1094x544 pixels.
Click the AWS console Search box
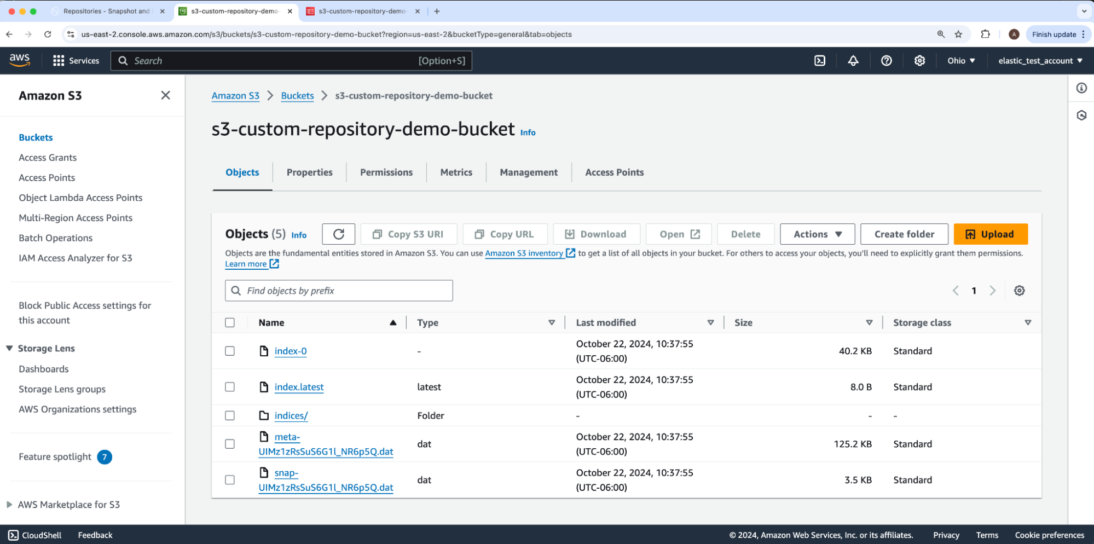[x=291, y=61]
